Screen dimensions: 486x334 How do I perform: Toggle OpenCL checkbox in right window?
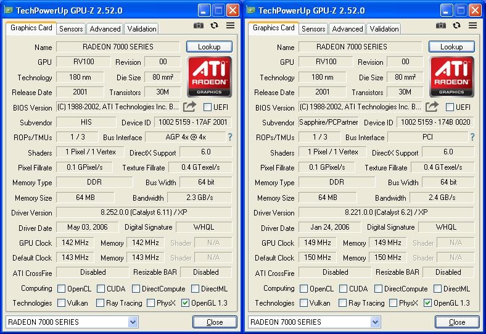click(x=303, y=289)
